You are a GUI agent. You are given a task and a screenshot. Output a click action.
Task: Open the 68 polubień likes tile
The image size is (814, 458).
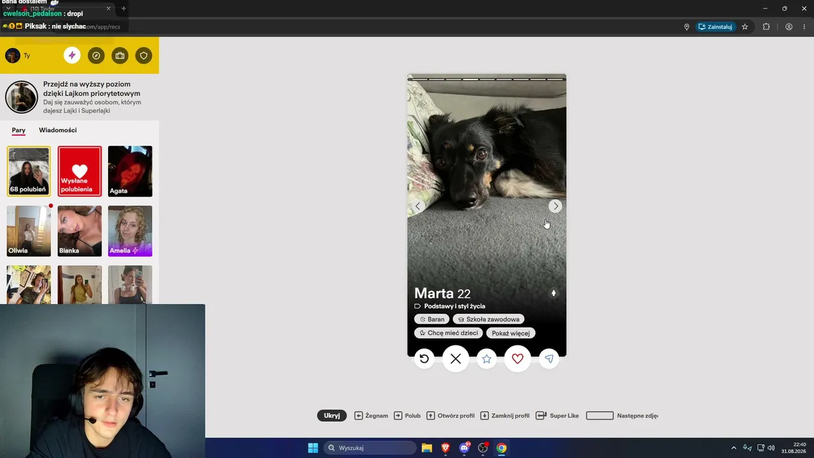29,171
